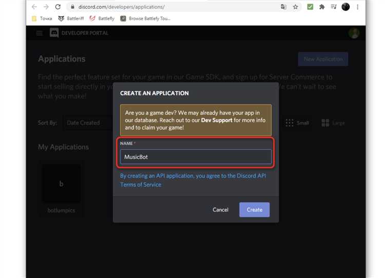This screenshot has width=385, height=278.
Task: Open the translate page icon
Action: (x=283, y=7)
